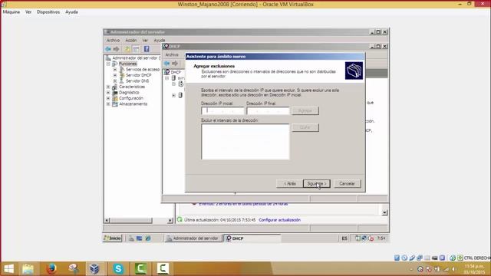Click Internet Explorer quick-launch icon in guest taskbar
Image resolution: width=491 pixels, height=276 pixels.
click(x=148, y=238)
